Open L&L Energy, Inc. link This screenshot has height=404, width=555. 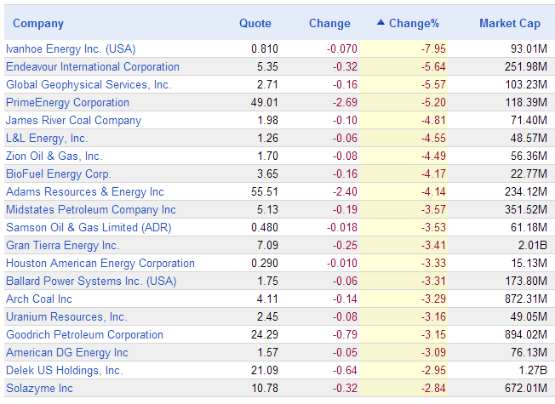coord(47,138)
